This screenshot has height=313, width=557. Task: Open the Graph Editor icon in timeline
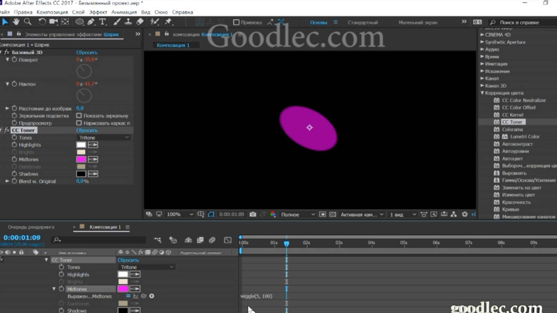[228, 240]
